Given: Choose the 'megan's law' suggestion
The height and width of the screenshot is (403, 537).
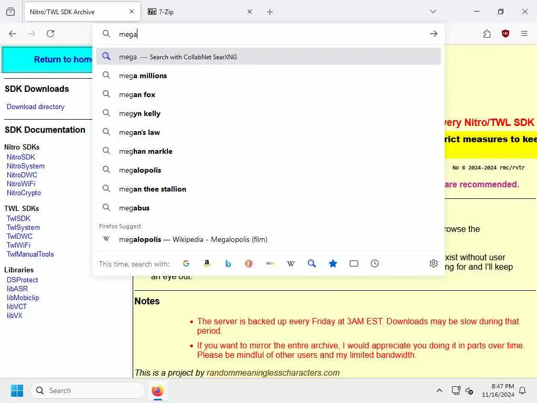Looking at the screenshot, I should (268, 132).
